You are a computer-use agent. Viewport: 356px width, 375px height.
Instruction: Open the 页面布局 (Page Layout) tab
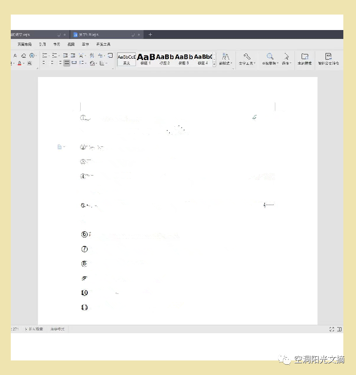point(24,44)
